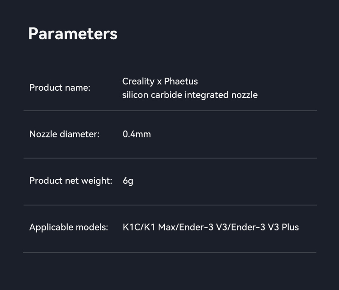Click the divider line below applicable models row

[x=169, y=253]
